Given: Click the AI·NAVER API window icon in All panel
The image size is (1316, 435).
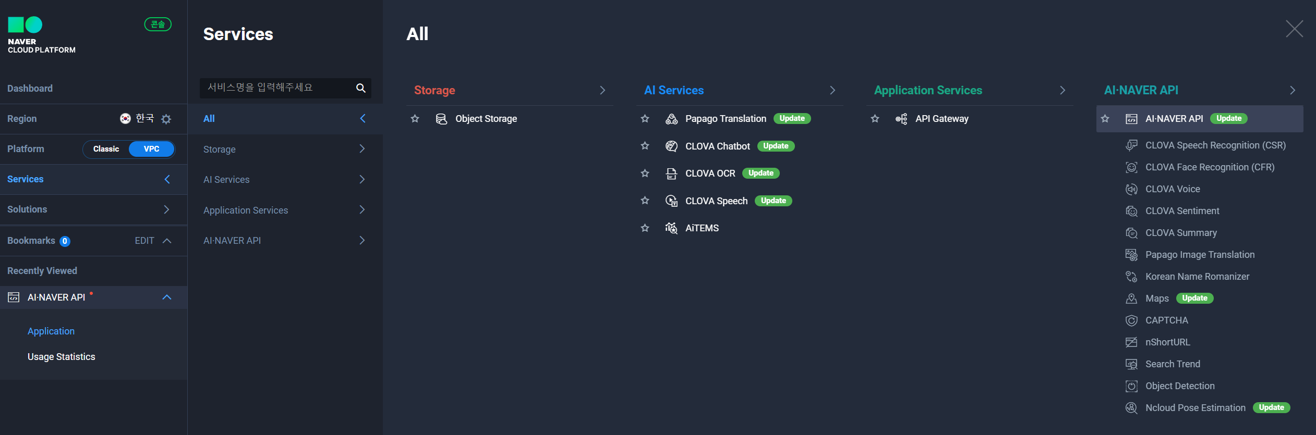Looking at the screenshot, I should [1131, 119].
